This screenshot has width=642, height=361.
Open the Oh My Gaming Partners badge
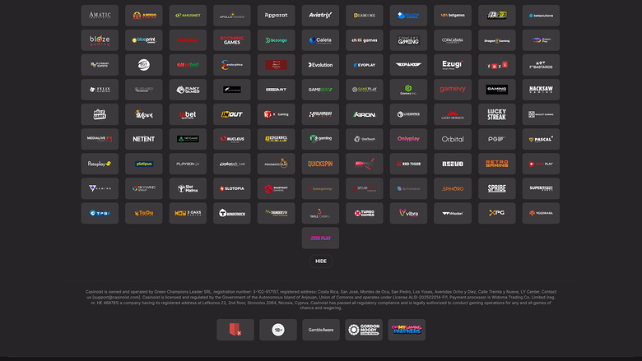click(407, 330)
